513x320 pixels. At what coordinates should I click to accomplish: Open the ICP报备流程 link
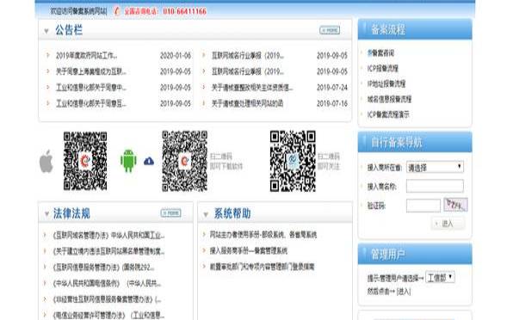coord(383,68)
